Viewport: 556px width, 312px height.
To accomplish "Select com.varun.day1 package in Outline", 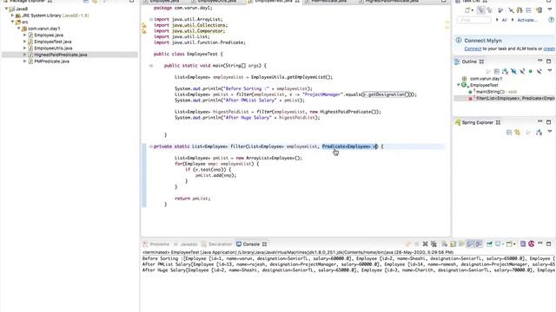I will click(486, 79).
